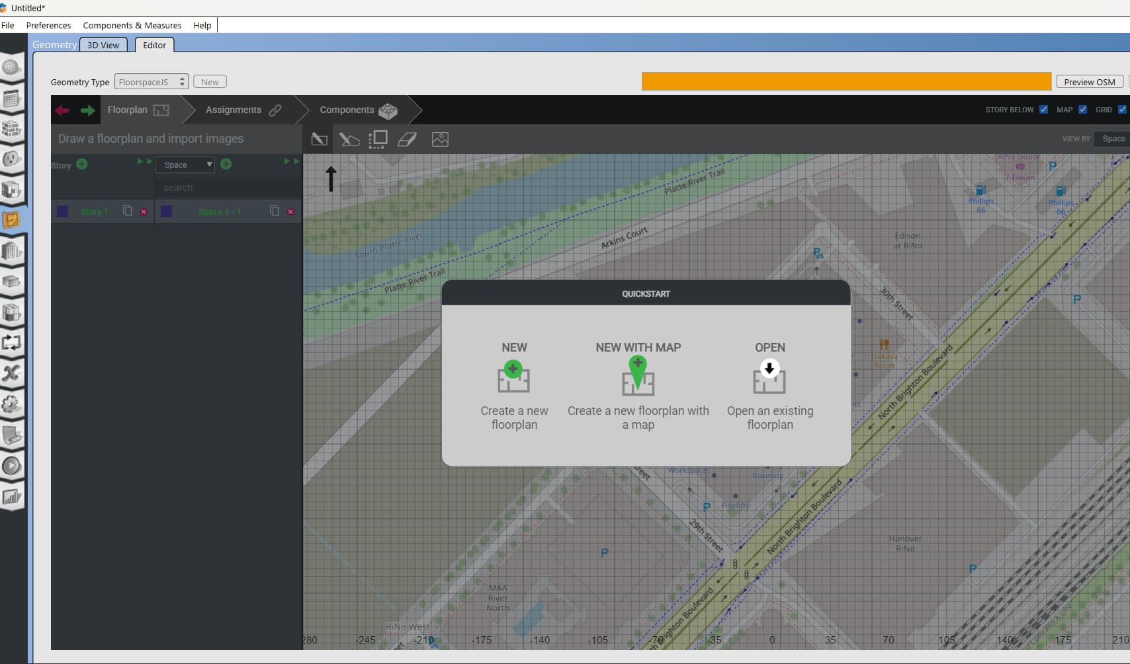Open the Geometry Type dropdown
Image resolution: width=1130 pixels, height=664 pixels.
click(152, 82)
